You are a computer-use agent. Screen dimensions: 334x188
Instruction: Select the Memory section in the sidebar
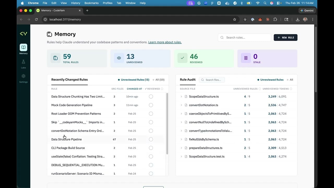tap(23, 49)
